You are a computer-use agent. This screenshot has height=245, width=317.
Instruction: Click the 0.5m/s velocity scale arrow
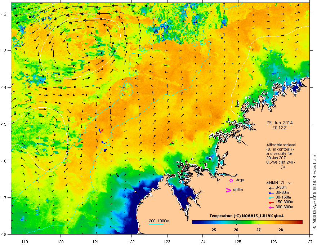click(278, 167)
